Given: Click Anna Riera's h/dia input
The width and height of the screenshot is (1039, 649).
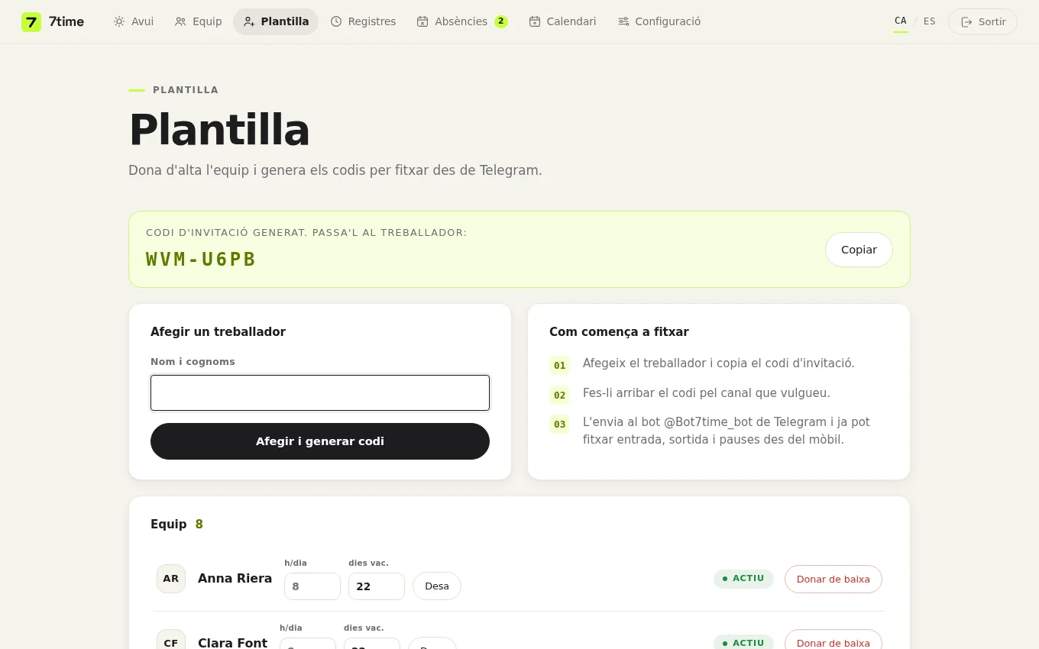Looking at the screenshot, I should (x=312, y=586).
